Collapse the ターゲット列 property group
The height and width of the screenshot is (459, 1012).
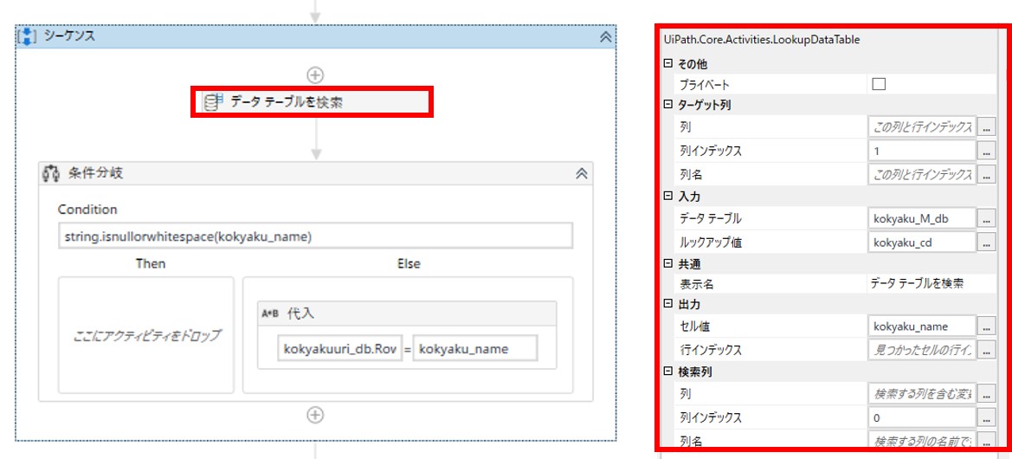[x=667, y=105]
